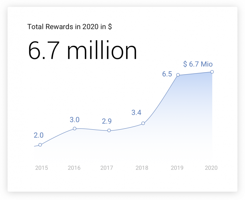
Task: Click the 2015 x-axis year label
Action: (41, 168)
